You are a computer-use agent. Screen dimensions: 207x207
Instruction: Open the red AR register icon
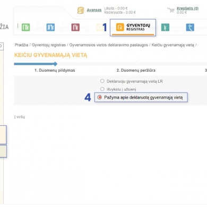tap(75, 27)
